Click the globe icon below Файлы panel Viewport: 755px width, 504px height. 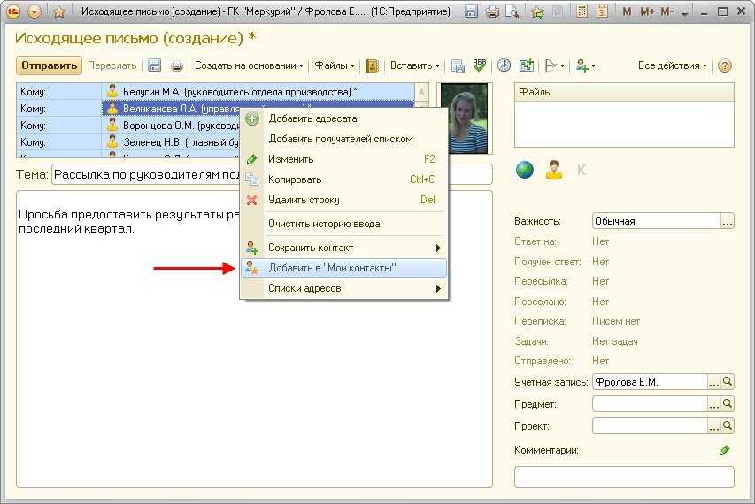pos(525,170)
